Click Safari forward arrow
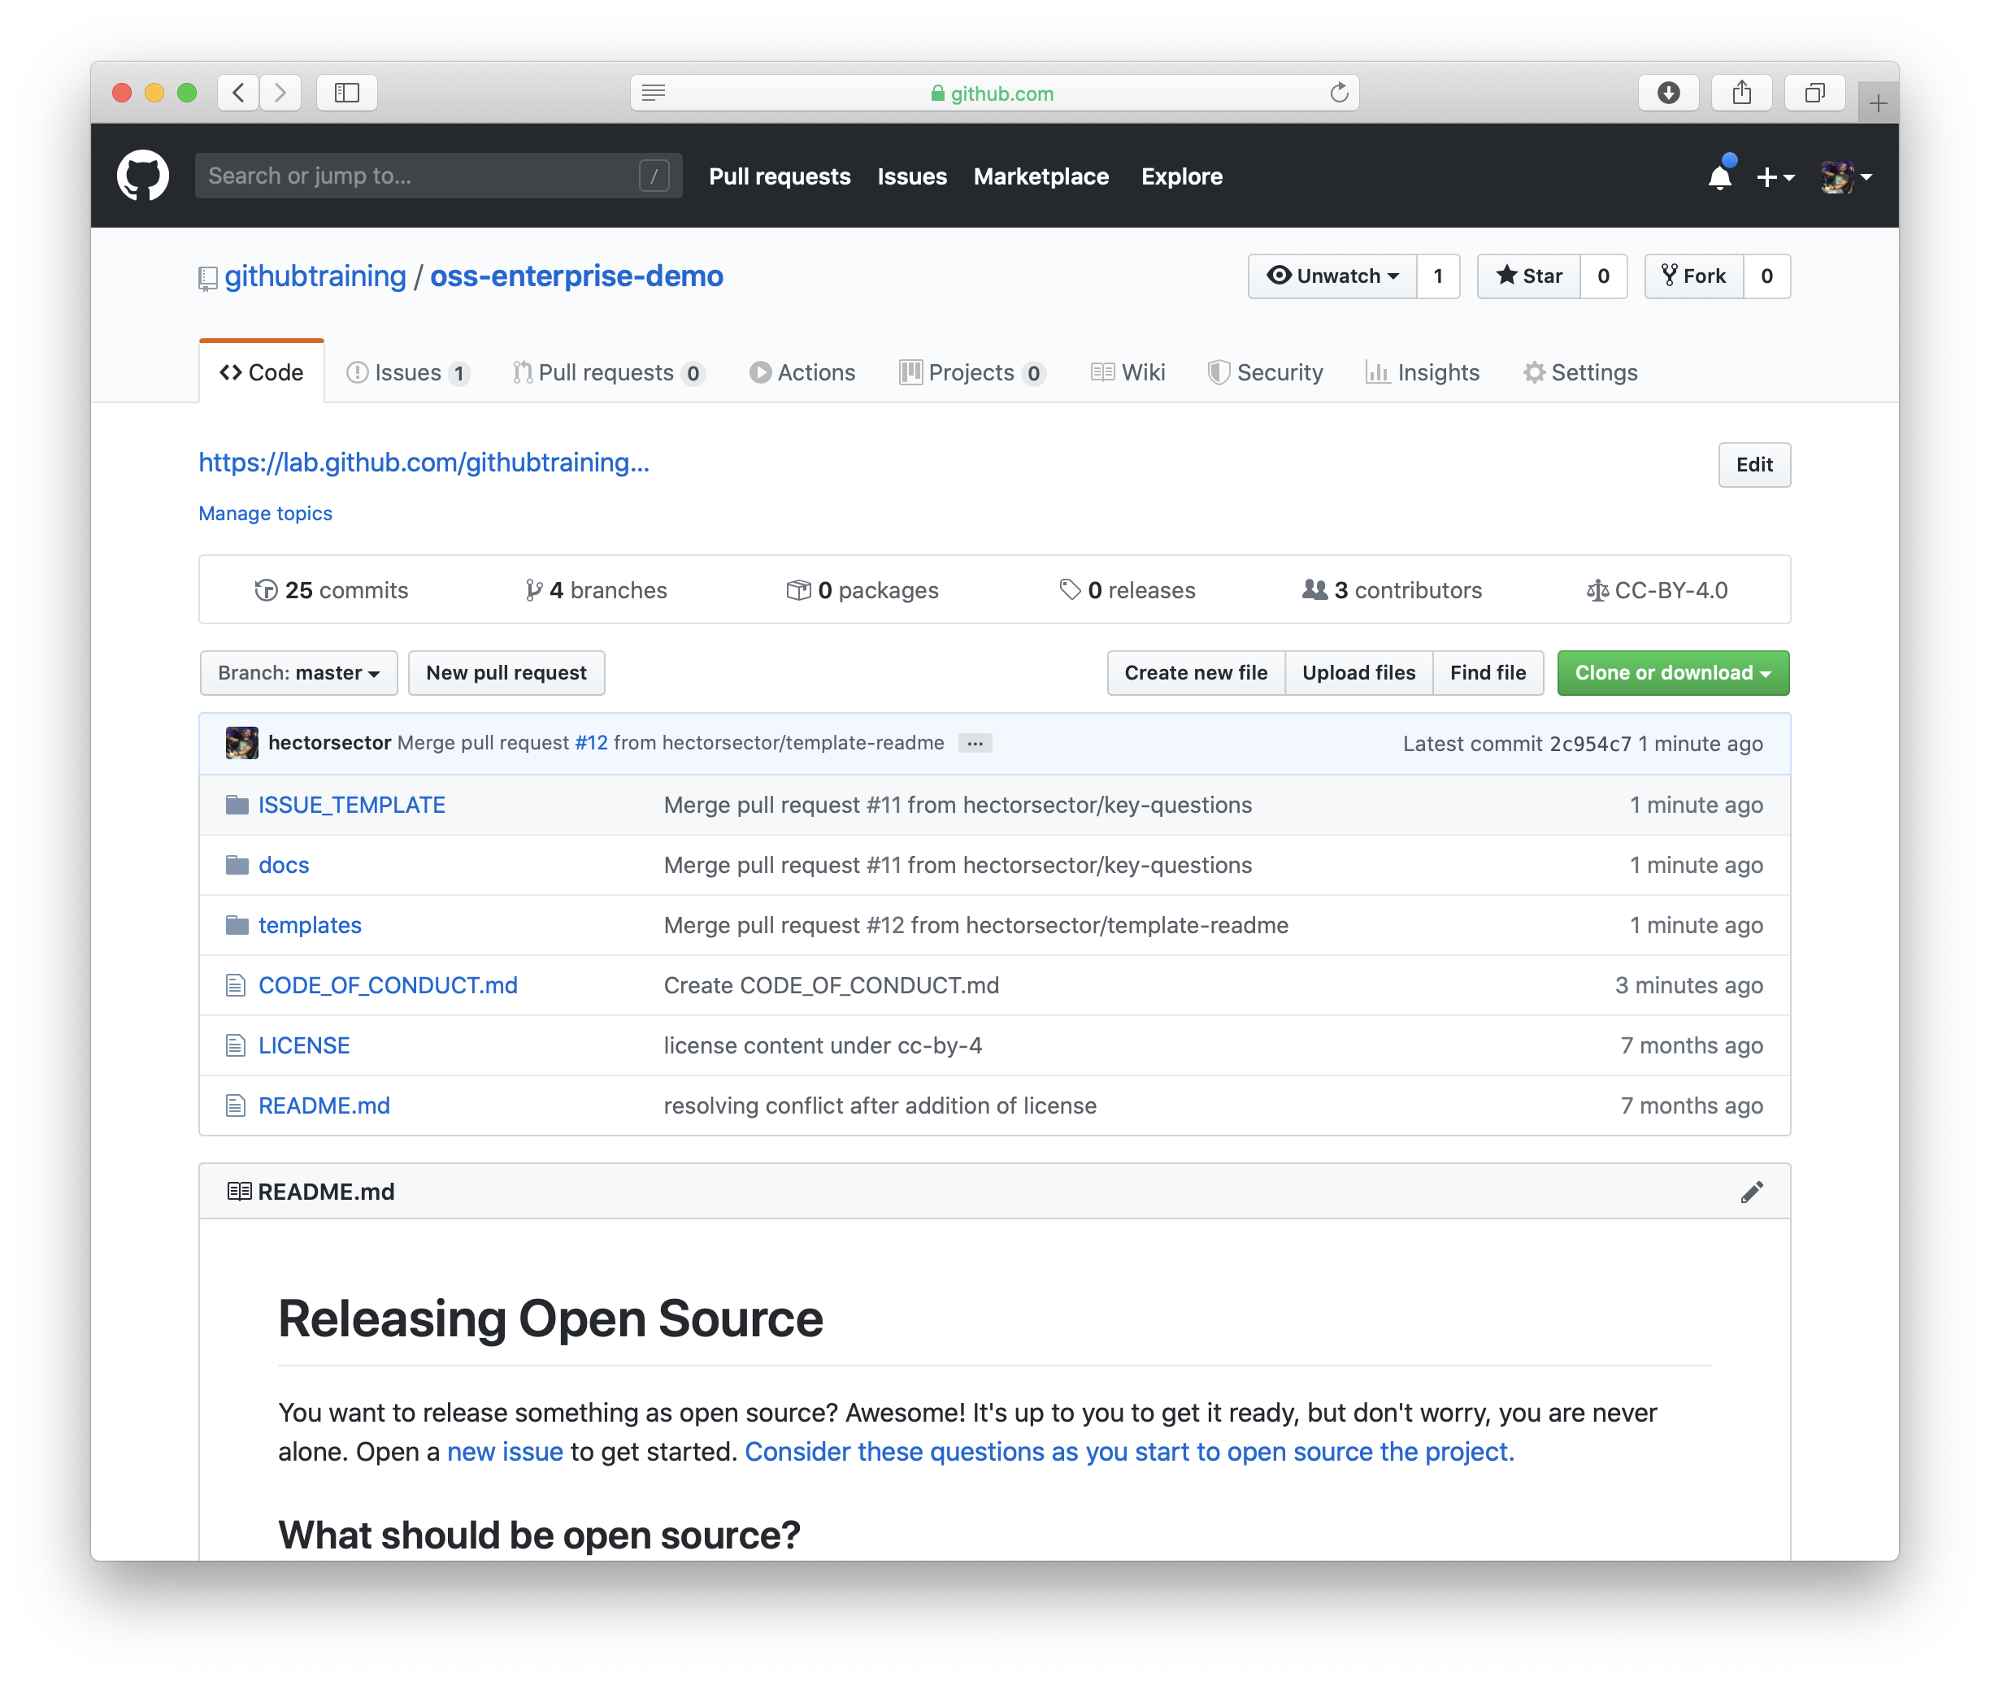The width and height of the screenshot is (1990, 1681). pos(280,93)
